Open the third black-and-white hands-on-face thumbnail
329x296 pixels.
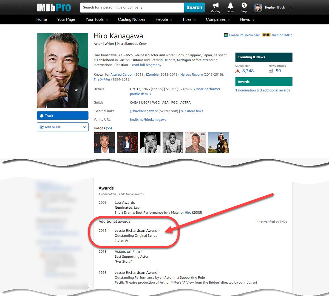point(150,142)
